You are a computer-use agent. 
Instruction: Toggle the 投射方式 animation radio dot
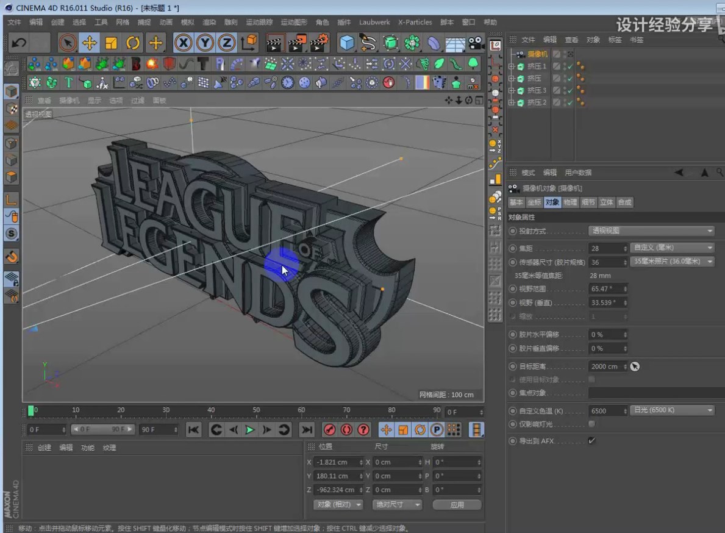(x=512, y=231)
